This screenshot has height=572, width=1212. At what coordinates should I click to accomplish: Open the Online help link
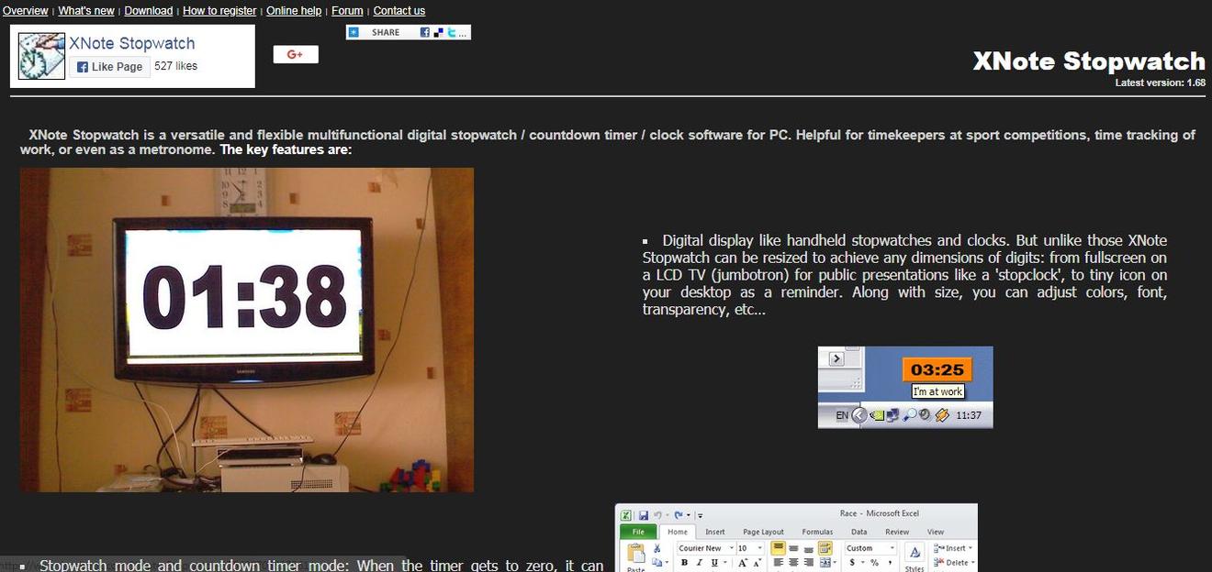pos(294,11)
